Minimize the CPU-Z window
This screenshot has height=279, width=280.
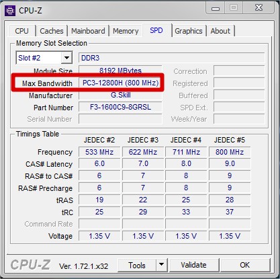point(216,9)
